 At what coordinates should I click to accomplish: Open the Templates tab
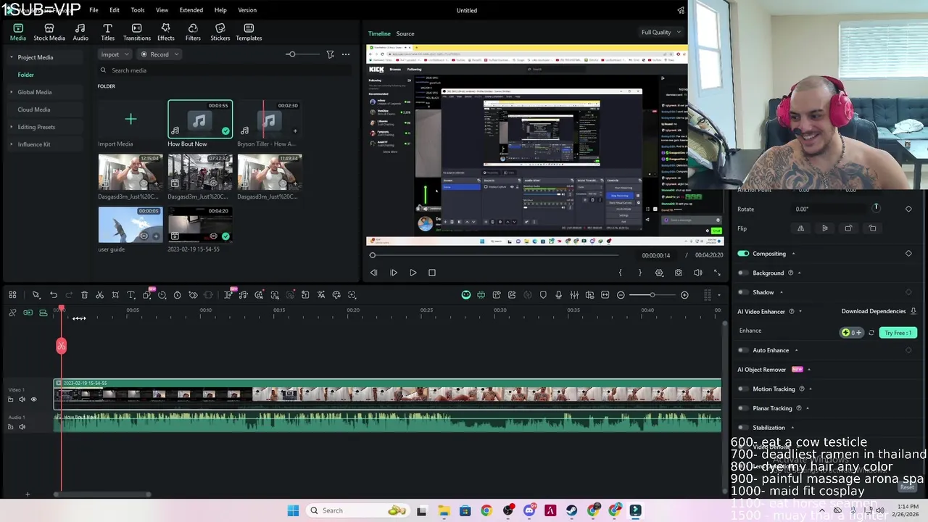tap(249, 32)
